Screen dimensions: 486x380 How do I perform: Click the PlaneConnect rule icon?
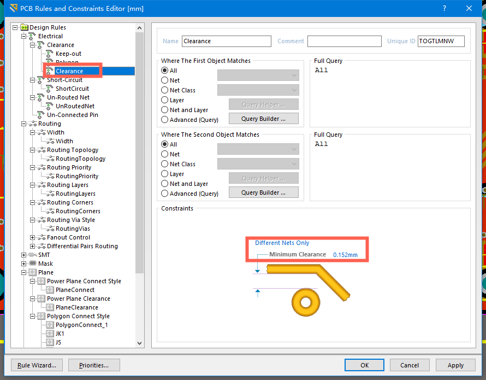(50, 290)
